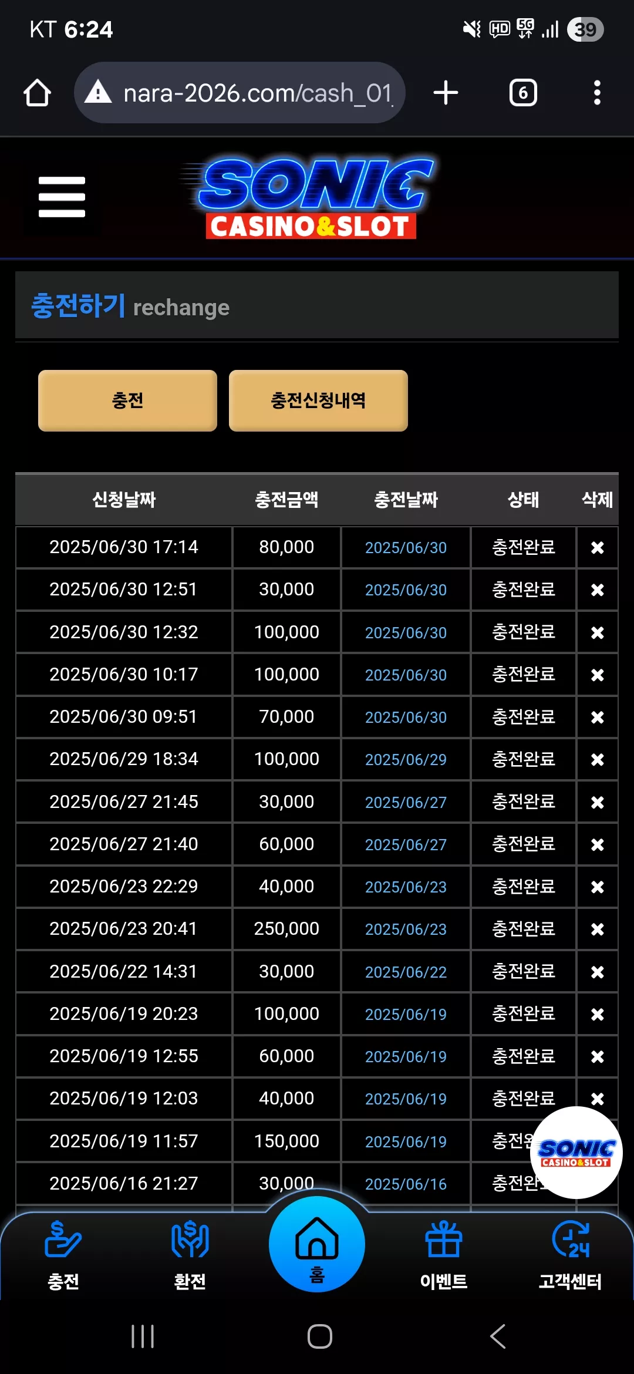The width and height of the screenshot is (634, 1374).
Task: Go to 홈 via the center button
Action: point(317,1244)
